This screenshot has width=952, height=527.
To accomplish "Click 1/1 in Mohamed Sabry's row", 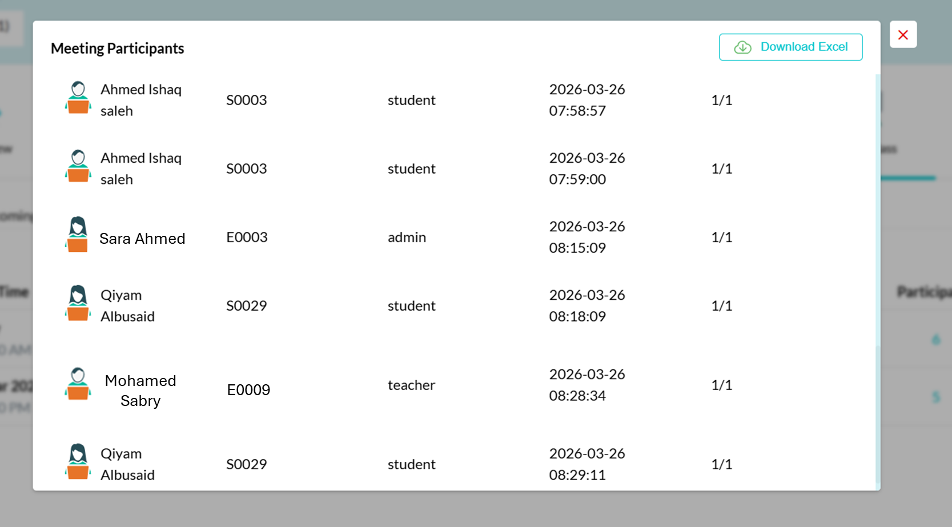I will [722, 385].
